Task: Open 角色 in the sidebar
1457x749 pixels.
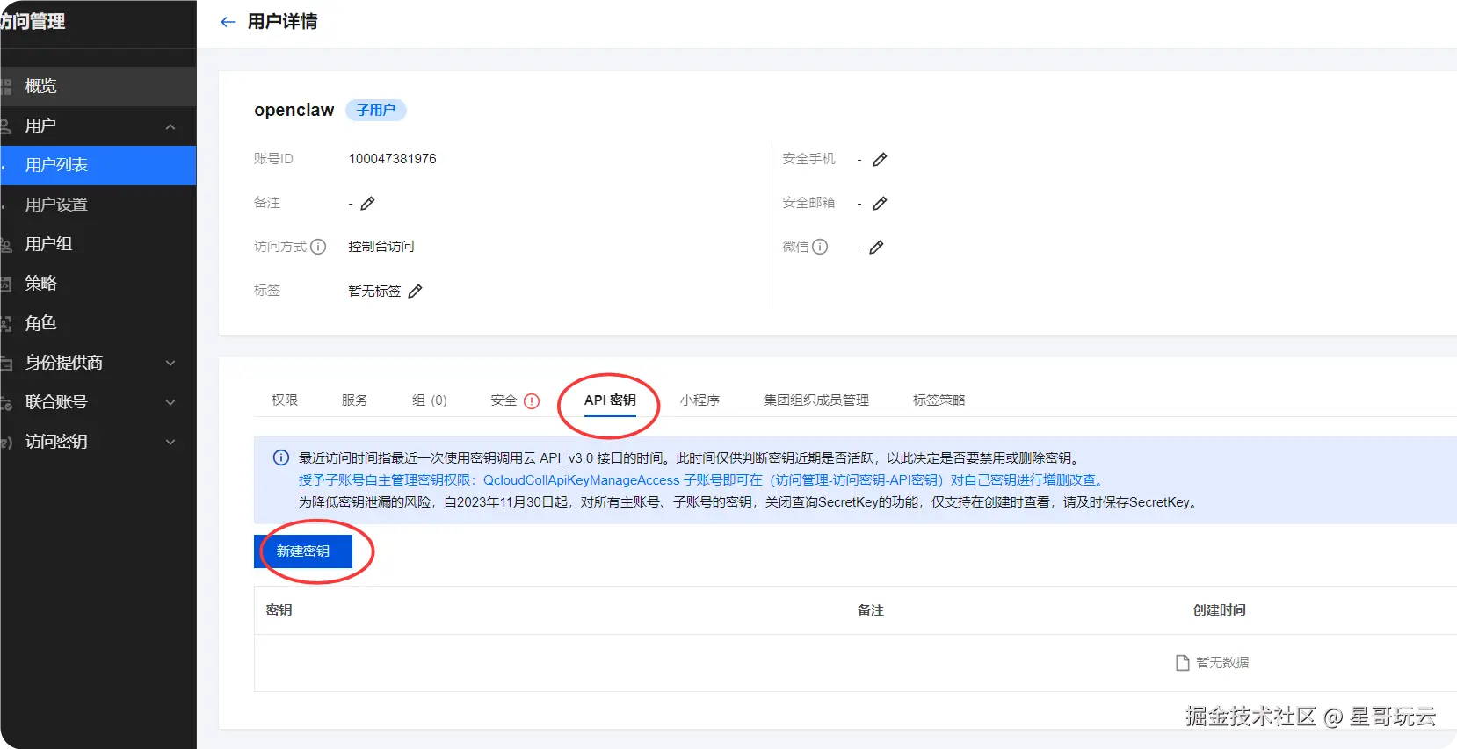Action: [x=98, y=323]
